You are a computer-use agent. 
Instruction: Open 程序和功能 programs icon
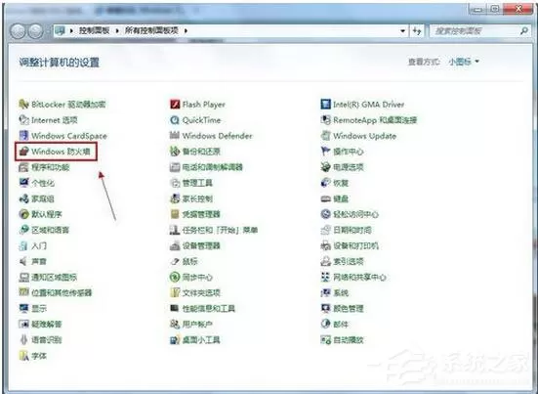pos(23,167)
